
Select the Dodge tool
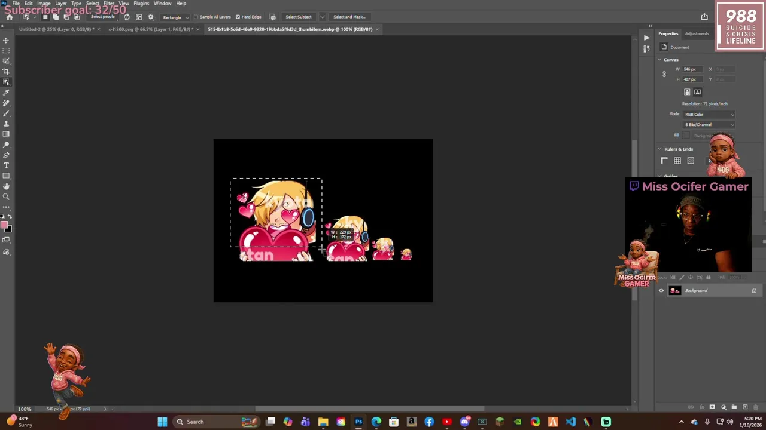tap(6, 145)
